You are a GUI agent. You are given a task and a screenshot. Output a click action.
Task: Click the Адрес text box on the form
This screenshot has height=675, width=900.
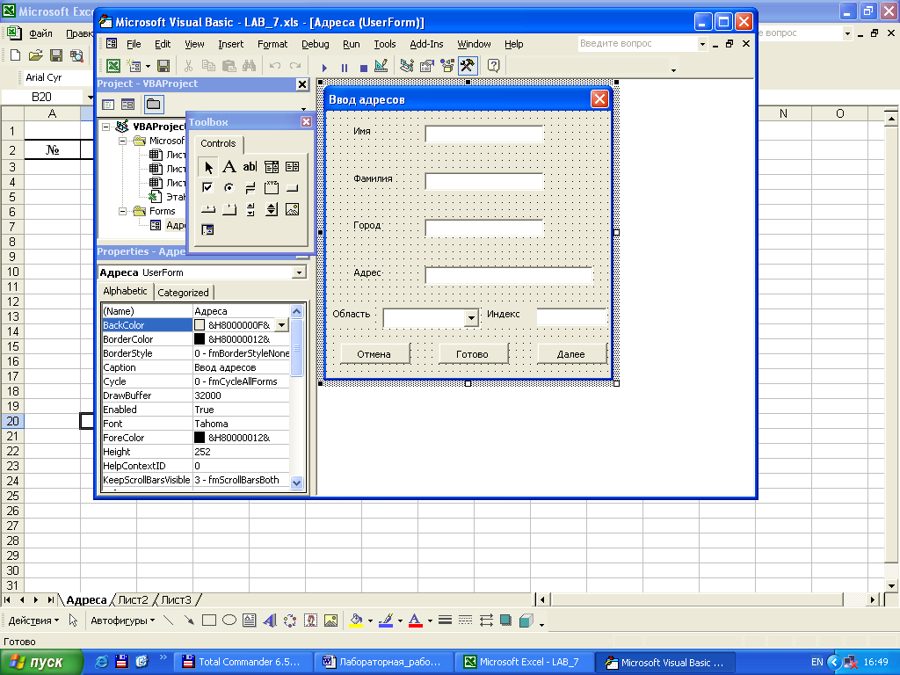[509, 275]
